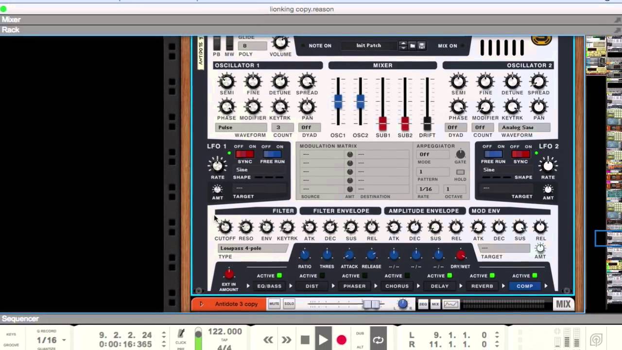Open automation curve icon on mix channel
Viewport: 622px width, 350px height.
[x=451, y=304]
